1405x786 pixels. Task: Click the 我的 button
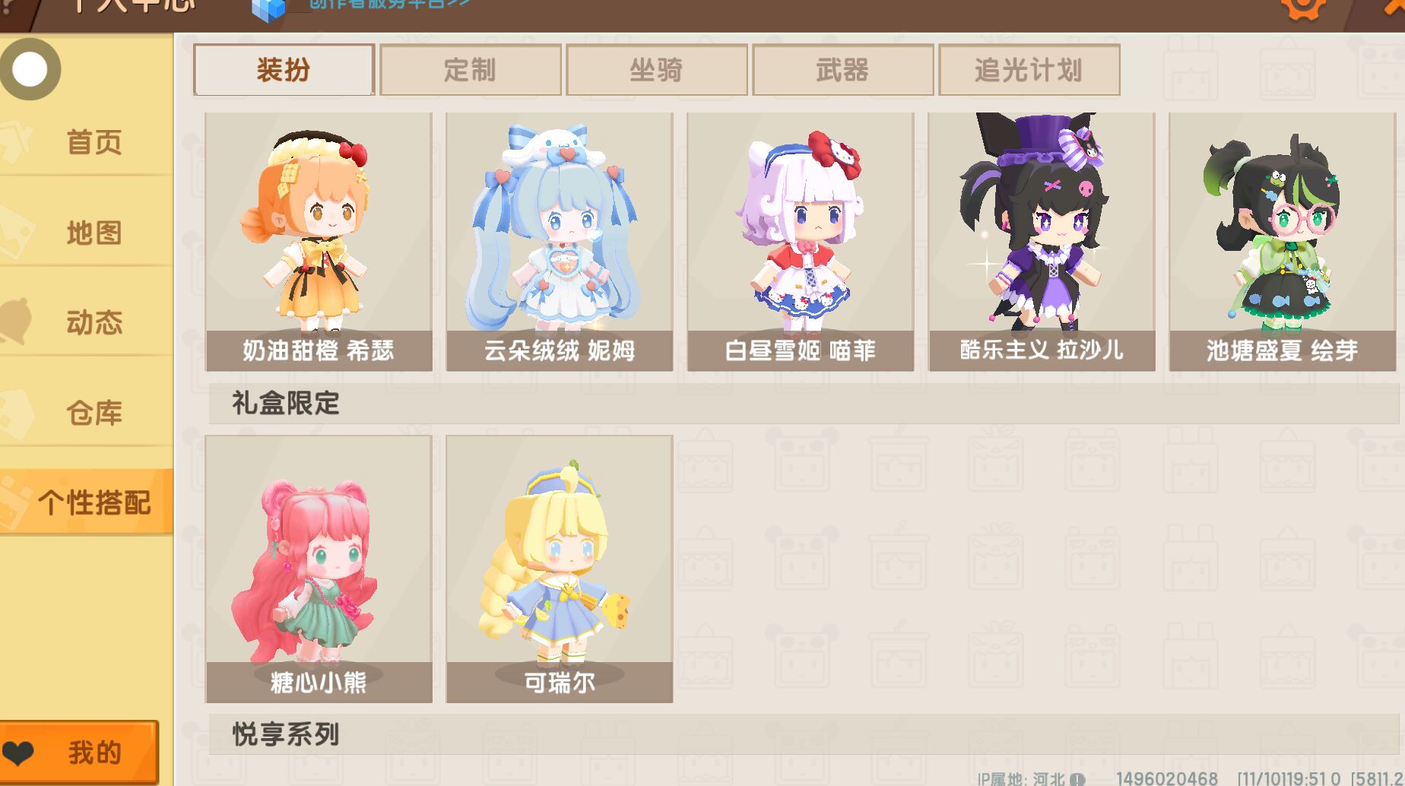(x=79, y=752)
